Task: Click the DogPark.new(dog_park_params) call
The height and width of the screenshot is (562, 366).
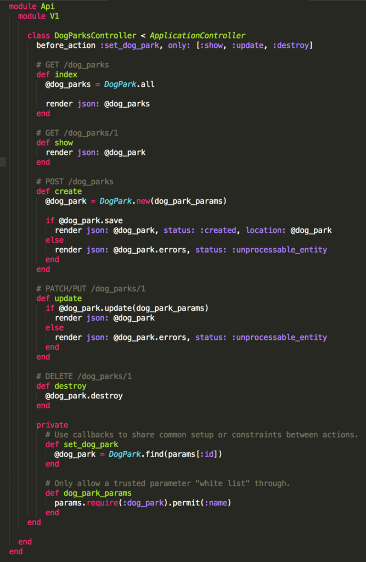Action: [163, 201]
